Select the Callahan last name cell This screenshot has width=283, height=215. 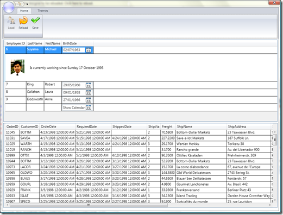(x=35, y=92)
